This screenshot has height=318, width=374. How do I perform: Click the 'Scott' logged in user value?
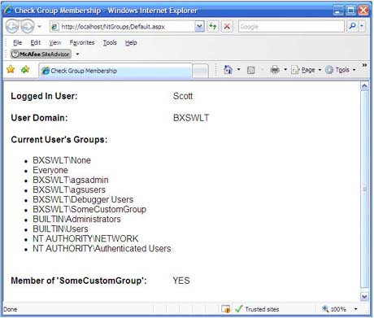(183, 96)
